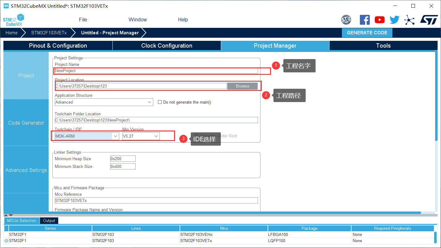Image resolution: width=441 pixels, height=248 pixels.
Task: Click Browse for project location
Action: click(242, 86)
